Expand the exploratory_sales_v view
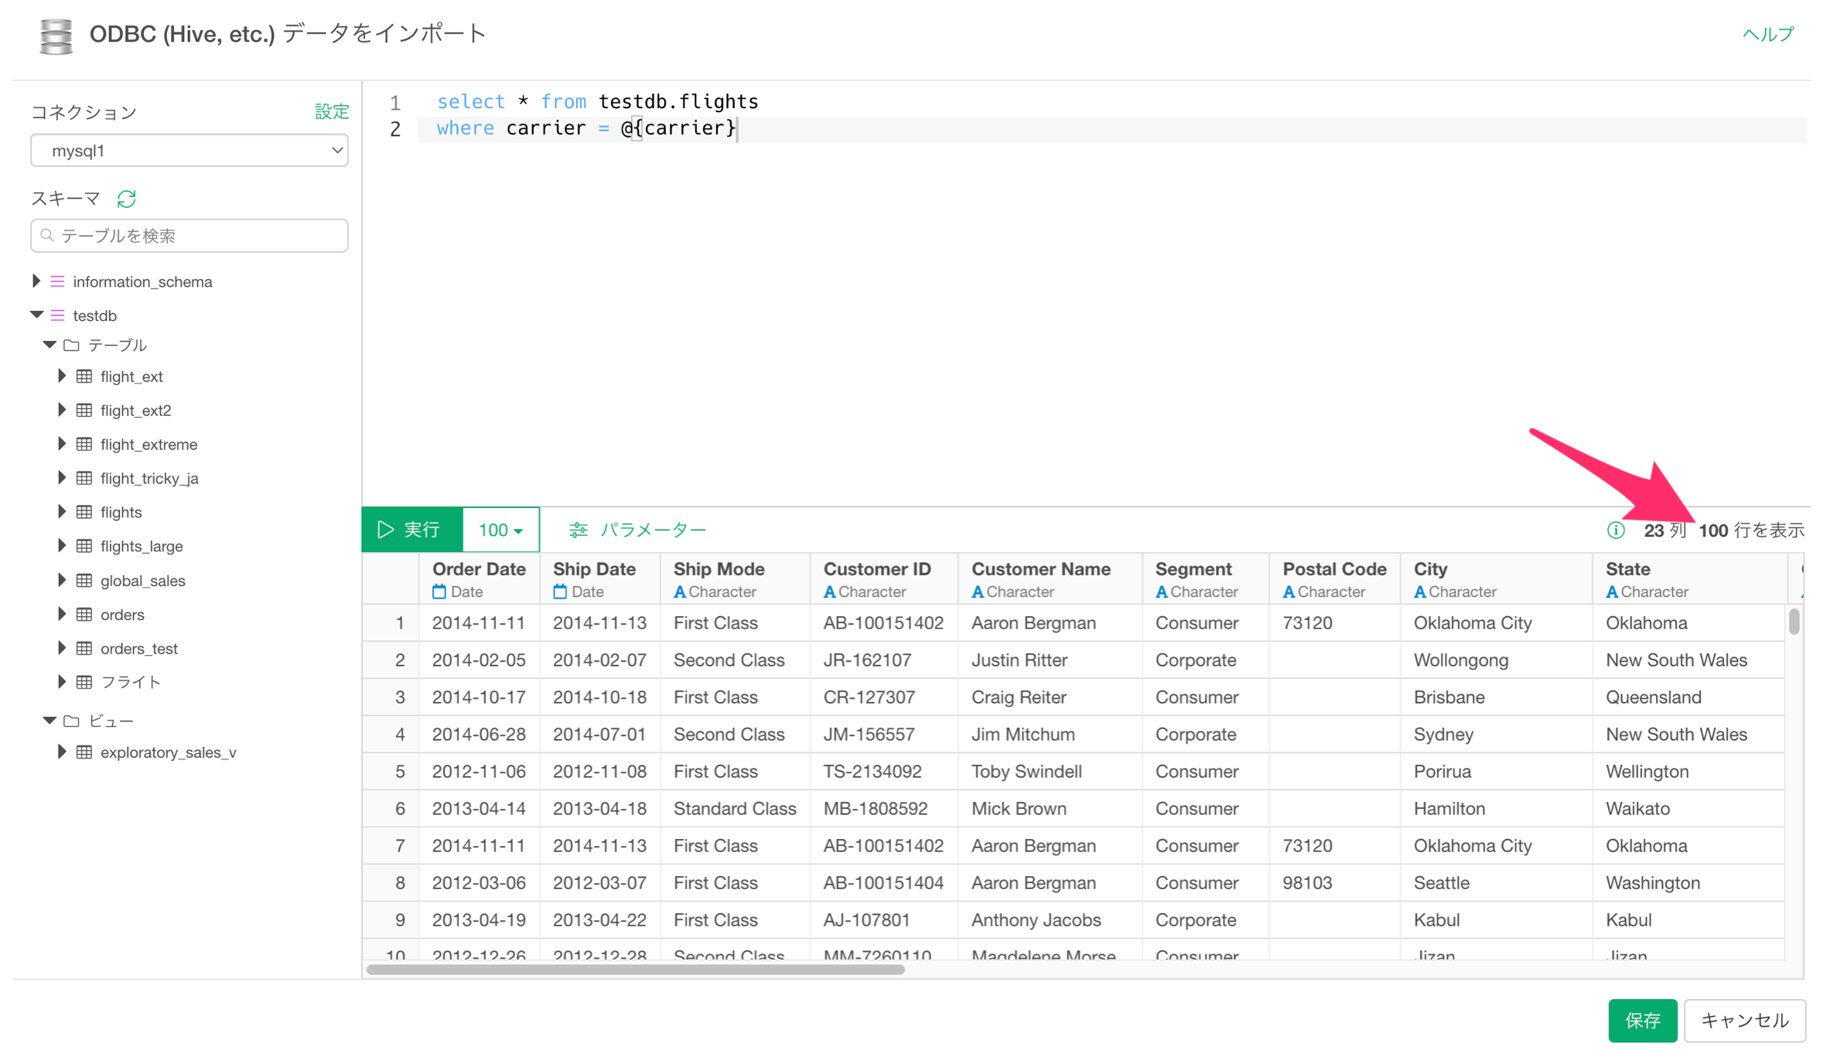This screenshot has height=1064, width=1830. tap(62, 752)
